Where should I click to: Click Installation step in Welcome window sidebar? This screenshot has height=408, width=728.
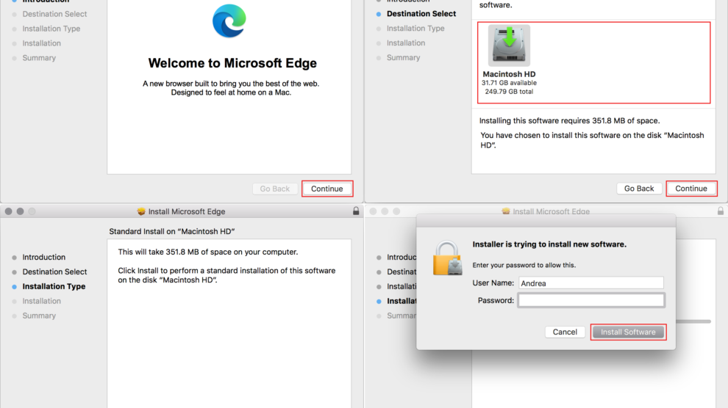coord(41,43)
